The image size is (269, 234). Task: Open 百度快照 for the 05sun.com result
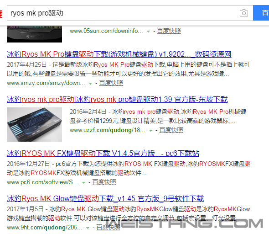click(x=169, y=31)
